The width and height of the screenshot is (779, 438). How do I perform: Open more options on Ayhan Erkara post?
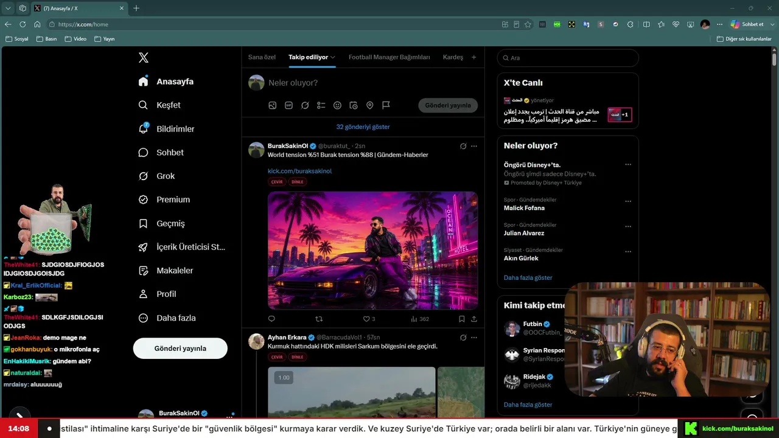[x=474, y=338]
